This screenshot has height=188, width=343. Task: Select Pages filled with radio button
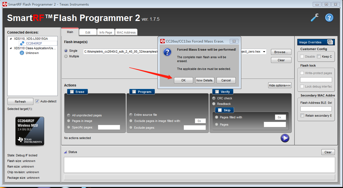click(x=217, y=117)
